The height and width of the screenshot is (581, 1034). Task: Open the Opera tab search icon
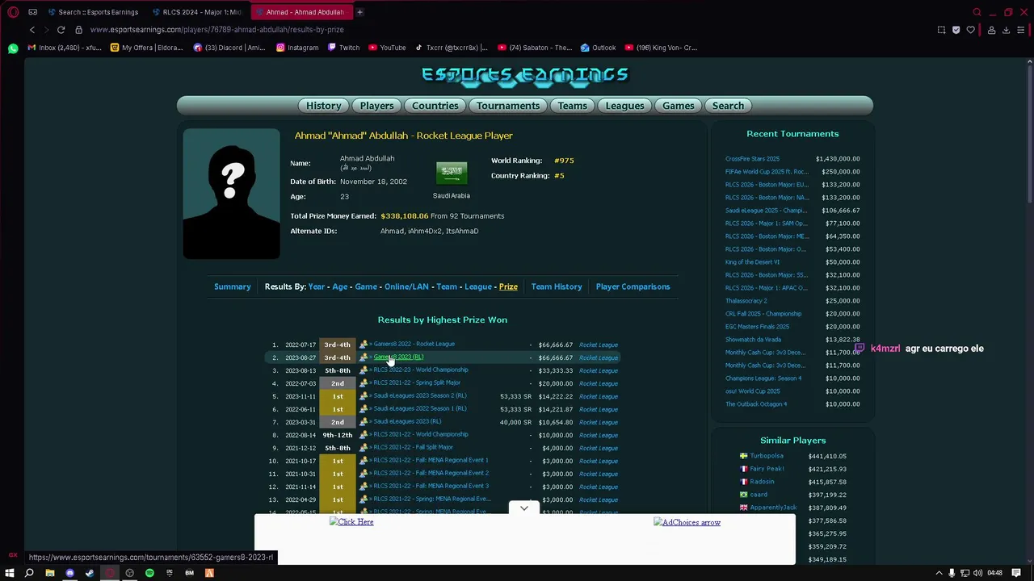977,12
